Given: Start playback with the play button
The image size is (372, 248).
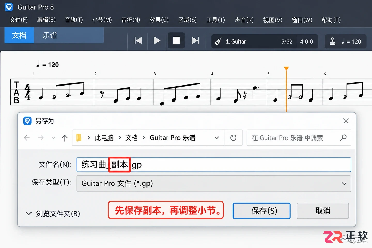Looking at the screenshot, I should 157,41.
